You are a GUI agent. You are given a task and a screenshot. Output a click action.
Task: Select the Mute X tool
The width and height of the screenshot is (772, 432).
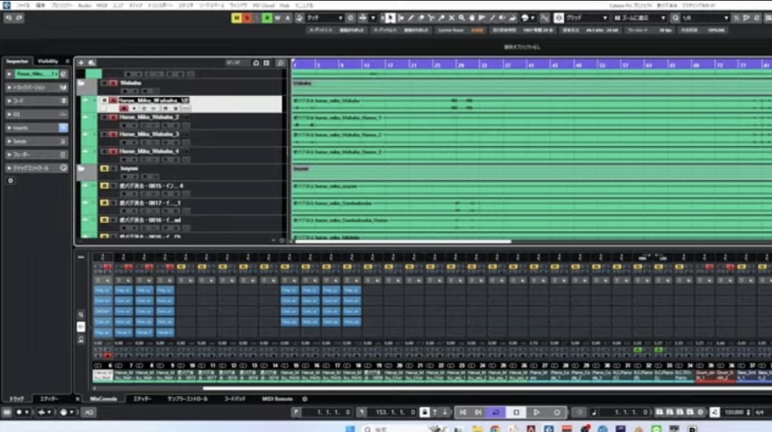(451, 18)
